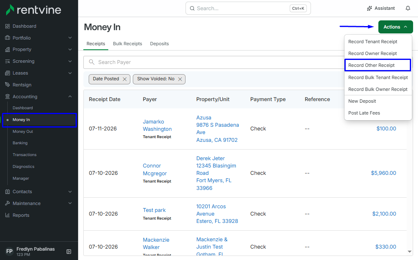
Task: Go to Transactions in sidebar
Action: point(25,155)
